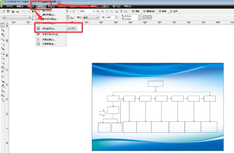This screenshot has height=153, width=234.
Task: Select the Ellipse tool
Action: tap(2, 58)
